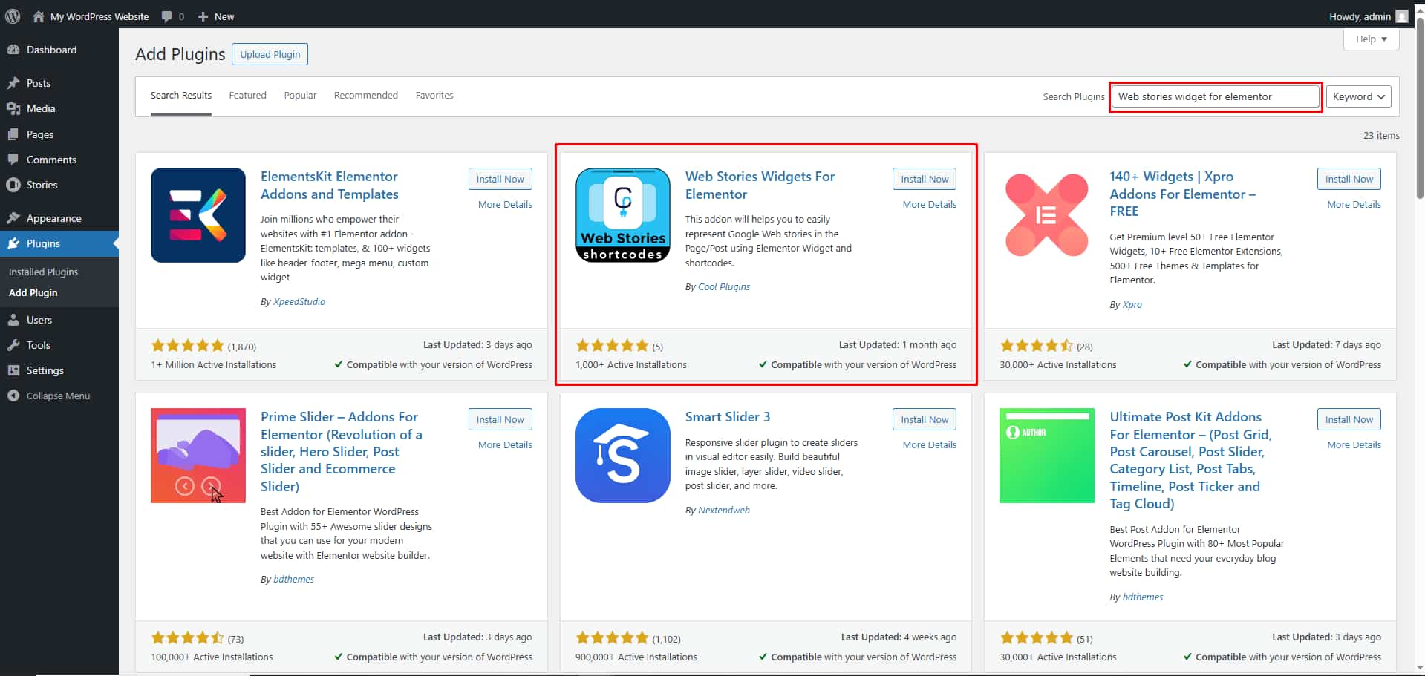Open More Details for Xpro Addons
This screenshot has width=1425, height=676.
tap(1354, 204)
